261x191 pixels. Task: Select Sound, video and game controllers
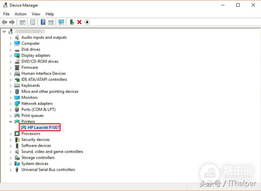52,151
